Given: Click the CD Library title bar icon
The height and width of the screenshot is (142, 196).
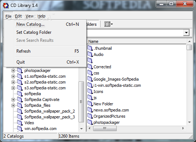Looking at the screenshot, I should [6, 5].
